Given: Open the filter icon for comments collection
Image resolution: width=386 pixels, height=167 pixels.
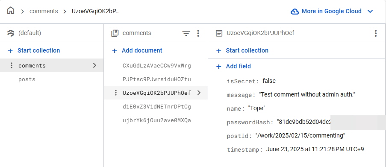Looking at the screenshot, I should 186,33.
